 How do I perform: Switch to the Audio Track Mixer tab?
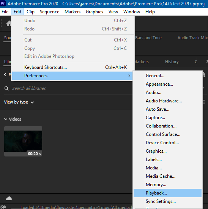(193, 38)
